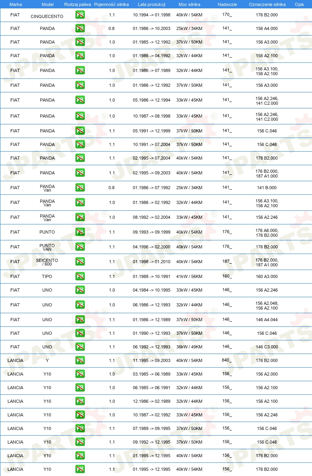Select the 170_ body code cell
This screenshot has height=476, width=312.
227,14
